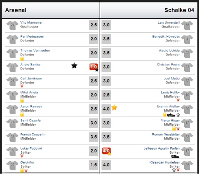The height and width of the screenshot is (174, 199).
Task: Select the red 1.0 rating for Andre Santos
Action: point(94,67)
